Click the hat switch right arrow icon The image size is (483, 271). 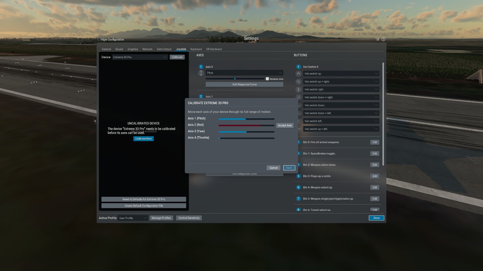tap(298, 89)
